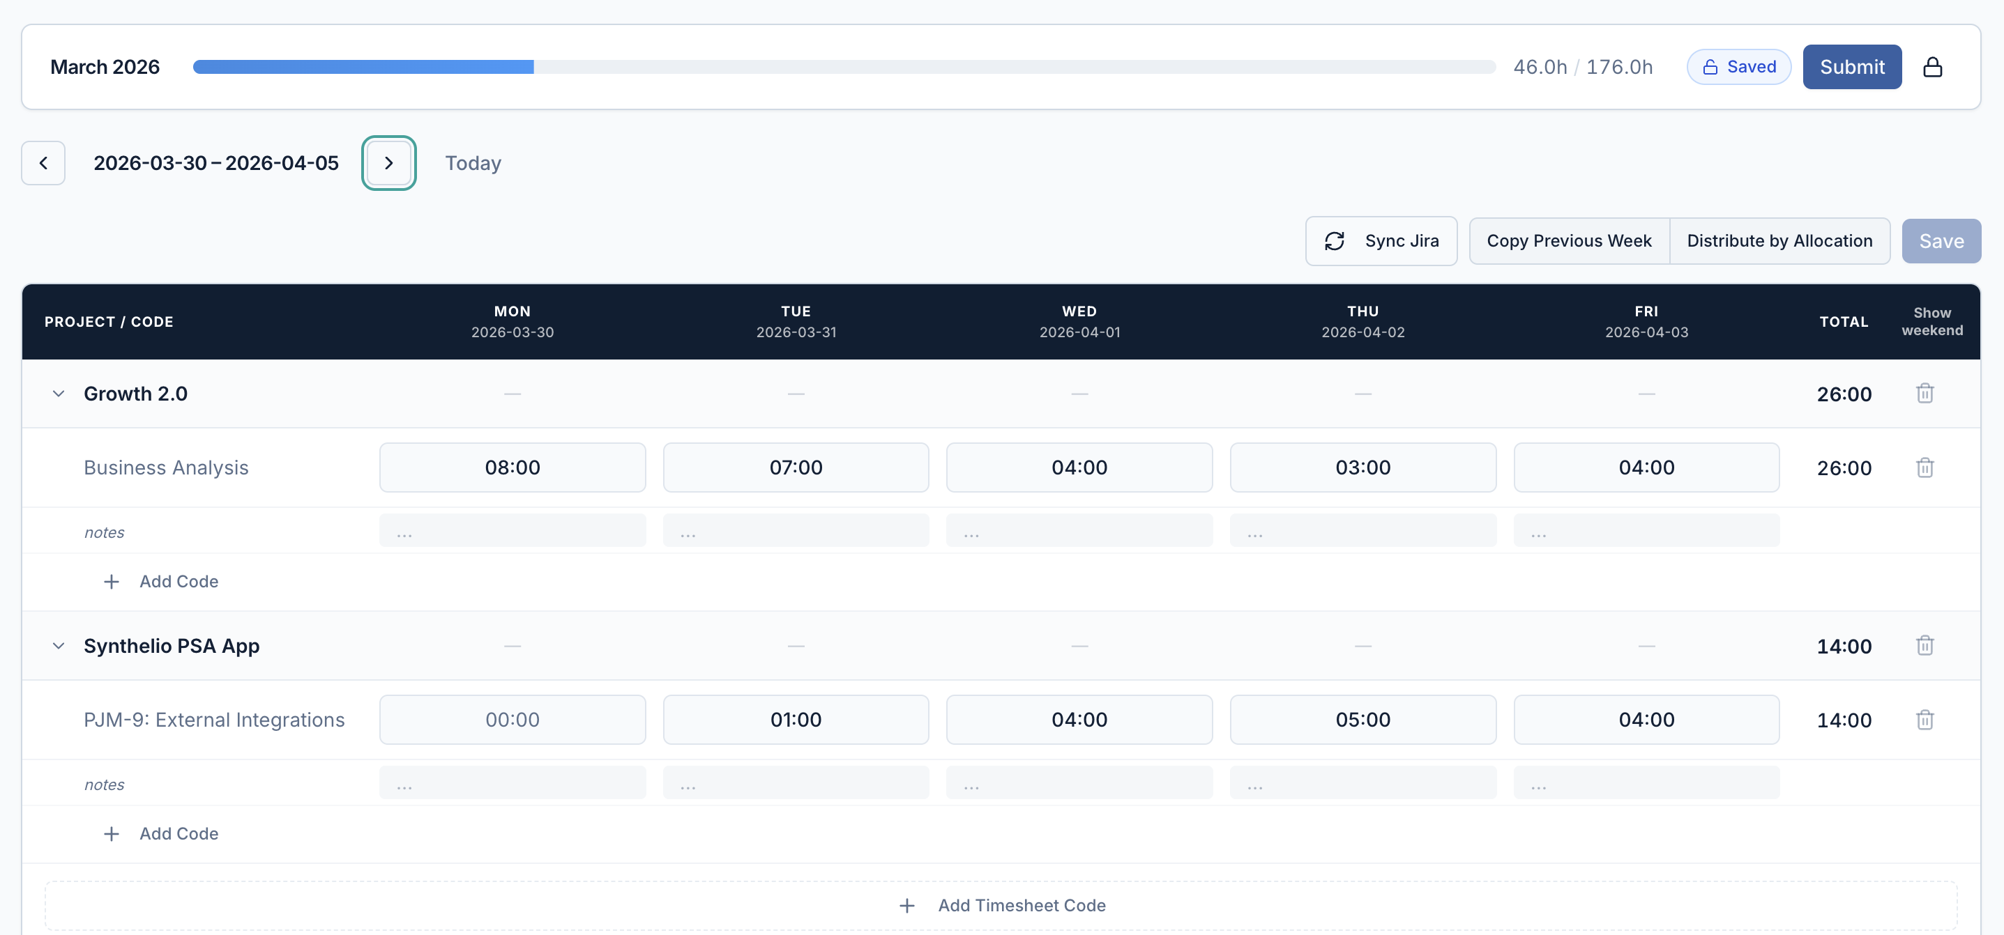Edit Business Analysis Friday hours 04:00

tap(1646, 467)
